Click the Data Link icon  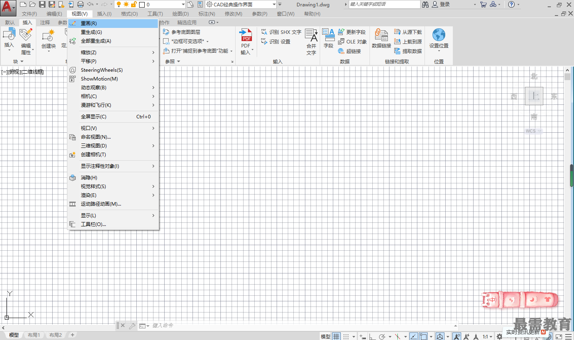click(381, 35)
